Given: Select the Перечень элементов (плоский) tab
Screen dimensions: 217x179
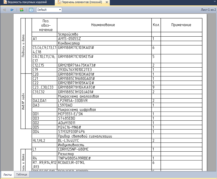Looking at the screenshot, I should pos(80,2).
